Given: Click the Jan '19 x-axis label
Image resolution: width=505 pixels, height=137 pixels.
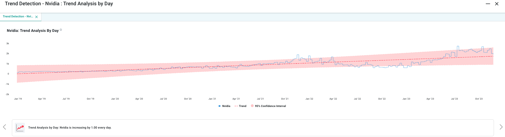Looking at the screenshot, I should [x=18, y=99].
